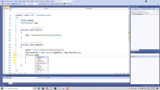Open the View menu
Screen dimensions: 160x90
tap(11, 1)
